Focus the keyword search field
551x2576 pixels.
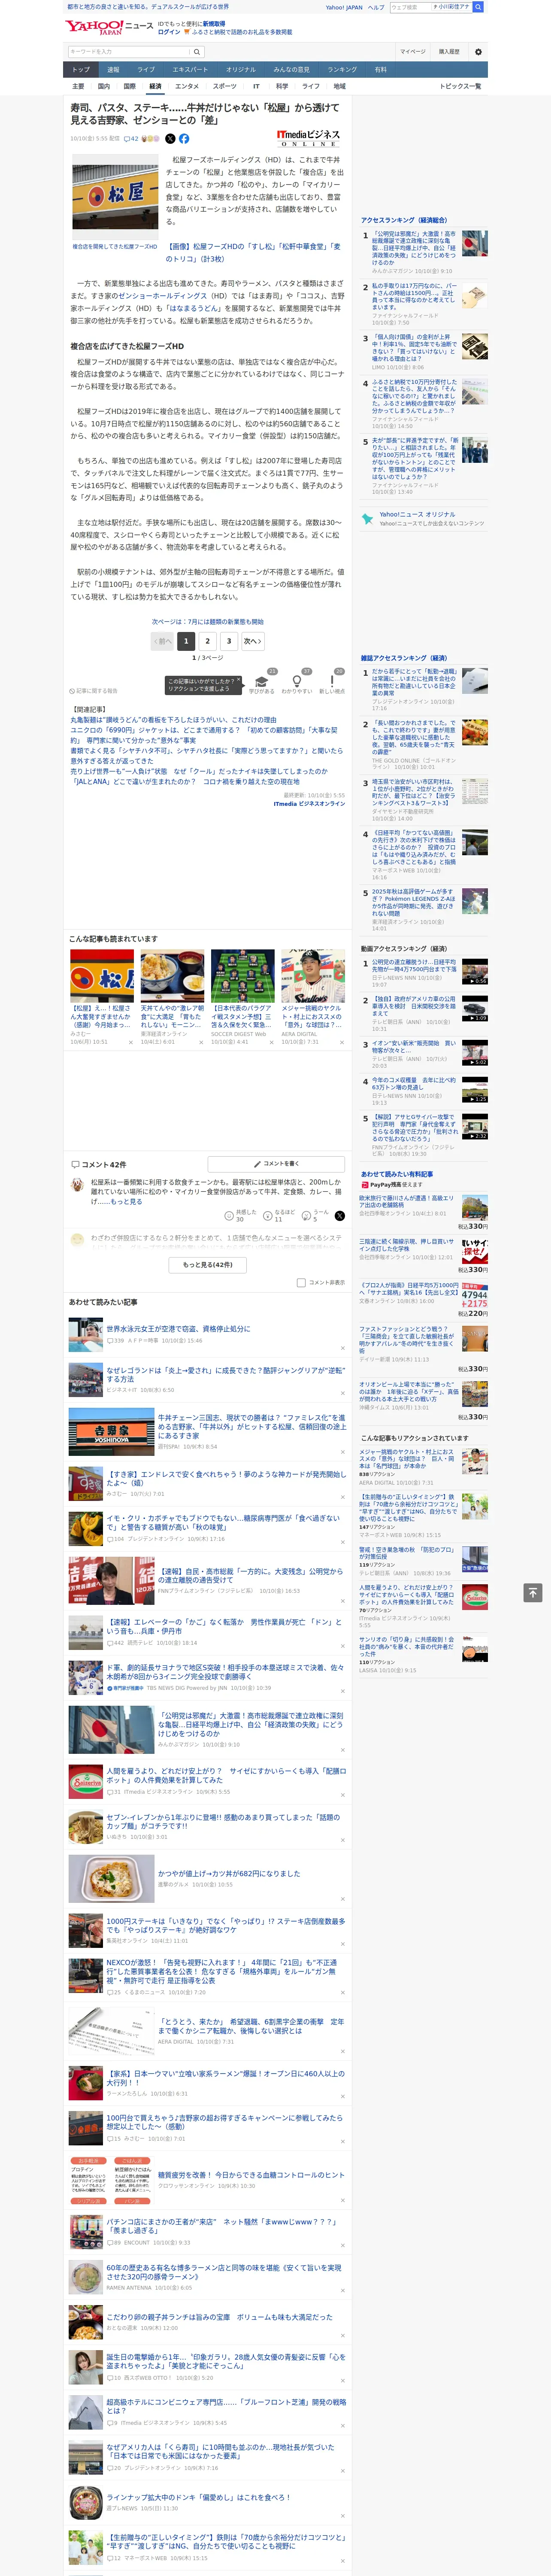click(x=129, y=52)
